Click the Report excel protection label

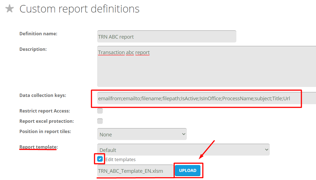click(x=46, y=121)
